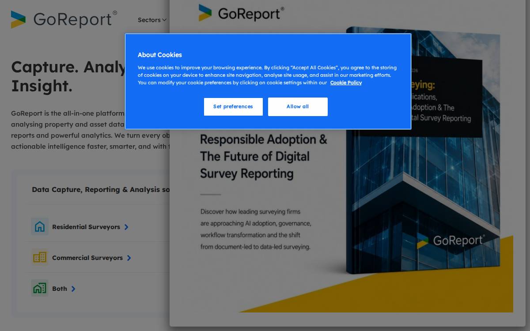Screen dimensions: 530x331
Task: Click the chevron next to Commercial Surveyors
Action: click(129, 258)
